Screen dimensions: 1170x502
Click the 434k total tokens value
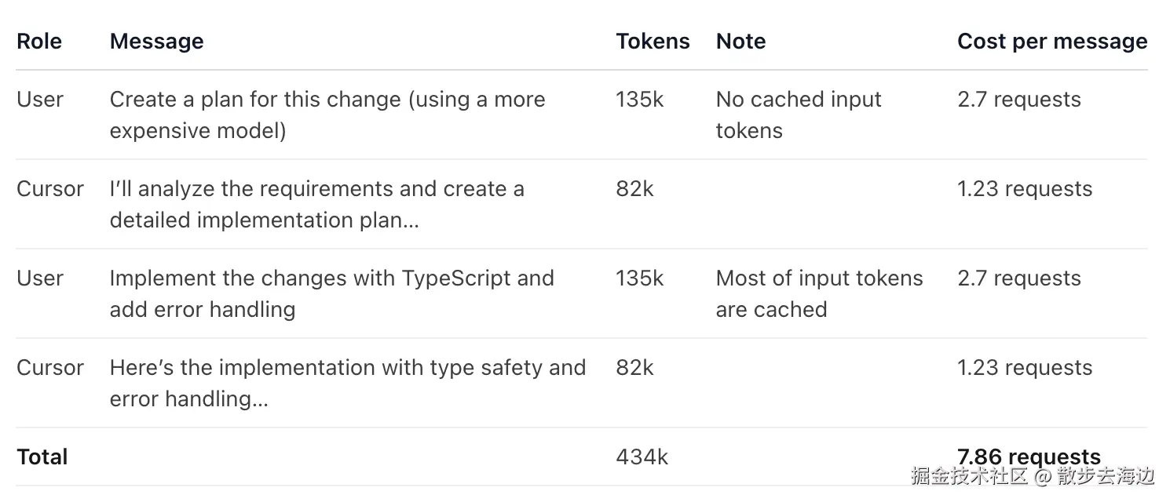click(642, 457)
